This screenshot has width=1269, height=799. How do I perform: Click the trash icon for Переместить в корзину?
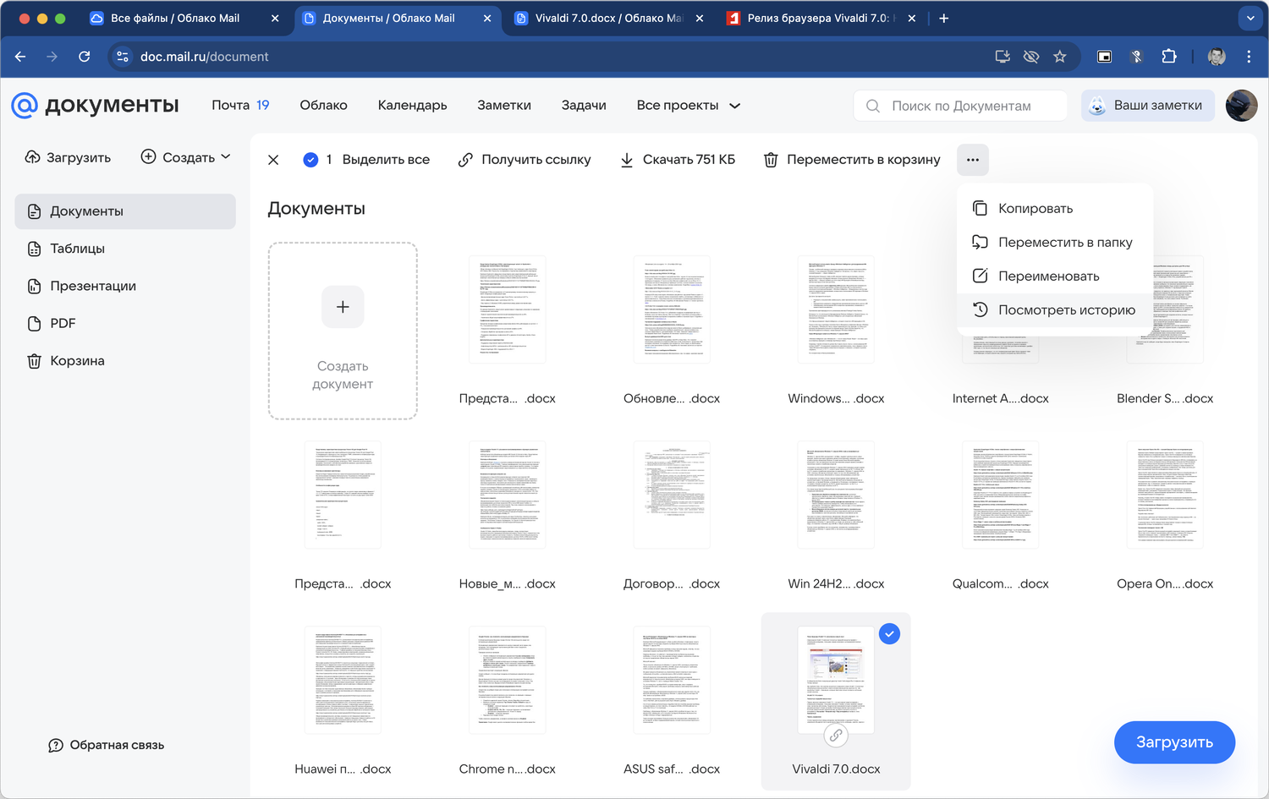771,160
